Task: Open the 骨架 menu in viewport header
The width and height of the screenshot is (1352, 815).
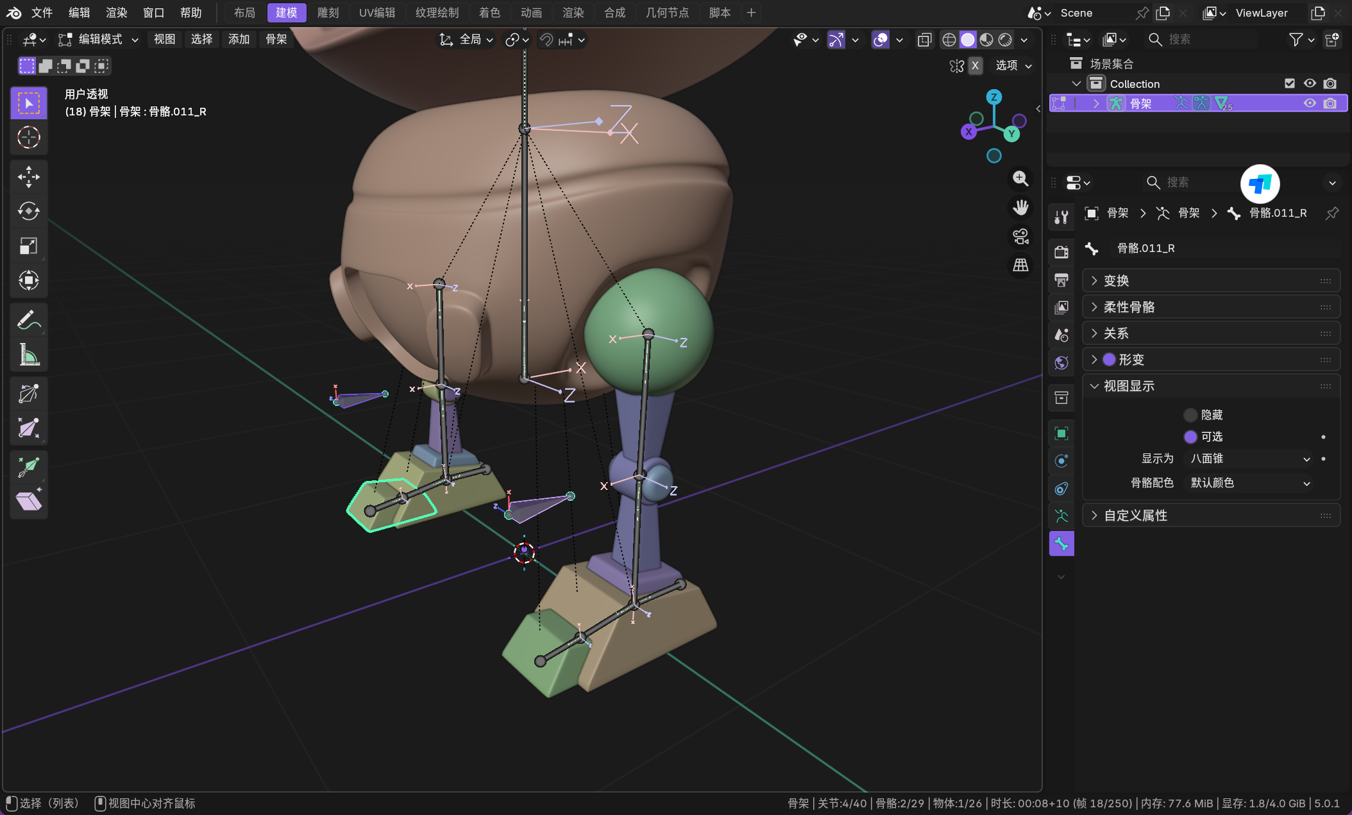Action: click(276, 40)
